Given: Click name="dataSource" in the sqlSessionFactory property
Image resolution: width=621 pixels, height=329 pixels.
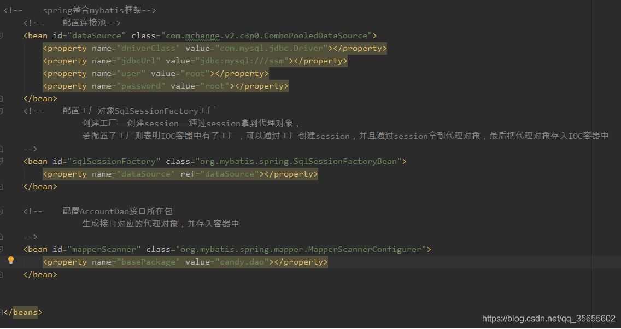Looking at the screenshot, I should [x=134, y=174].
